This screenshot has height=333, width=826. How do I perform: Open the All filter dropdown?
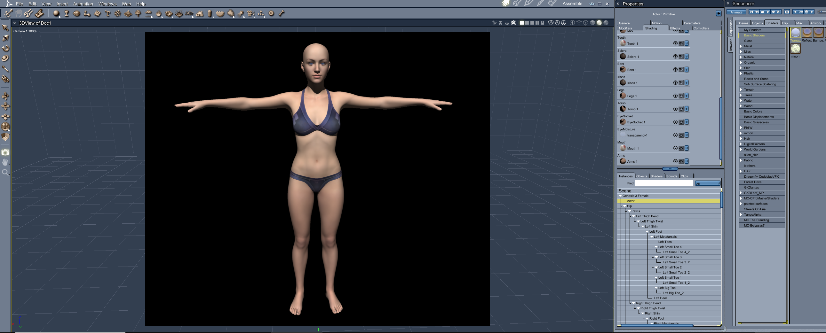point(707,183)
